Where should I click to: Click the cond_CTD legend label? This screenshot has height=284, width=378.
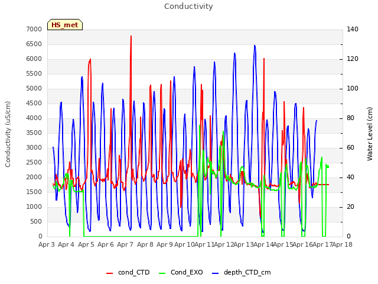134,272
